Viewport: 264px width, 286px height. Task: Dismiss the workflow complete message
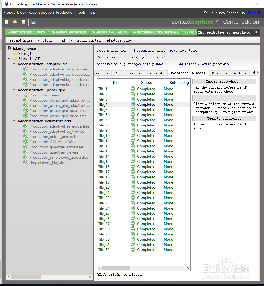click(x=256, y=32)
